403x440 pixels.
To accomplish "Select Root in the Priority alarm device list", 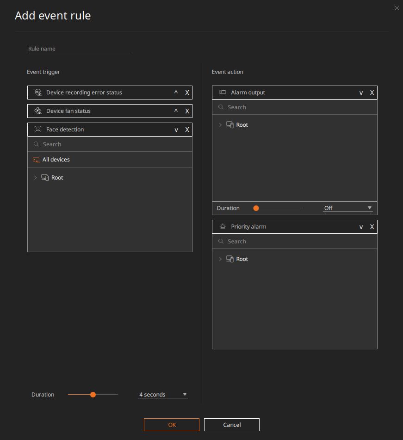I will coord(242,259).
